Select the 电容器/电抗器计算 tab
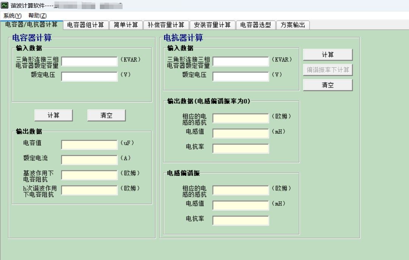The height and width of the screenshot is (260, 409). pyautogui.click(x=31, y=25)
